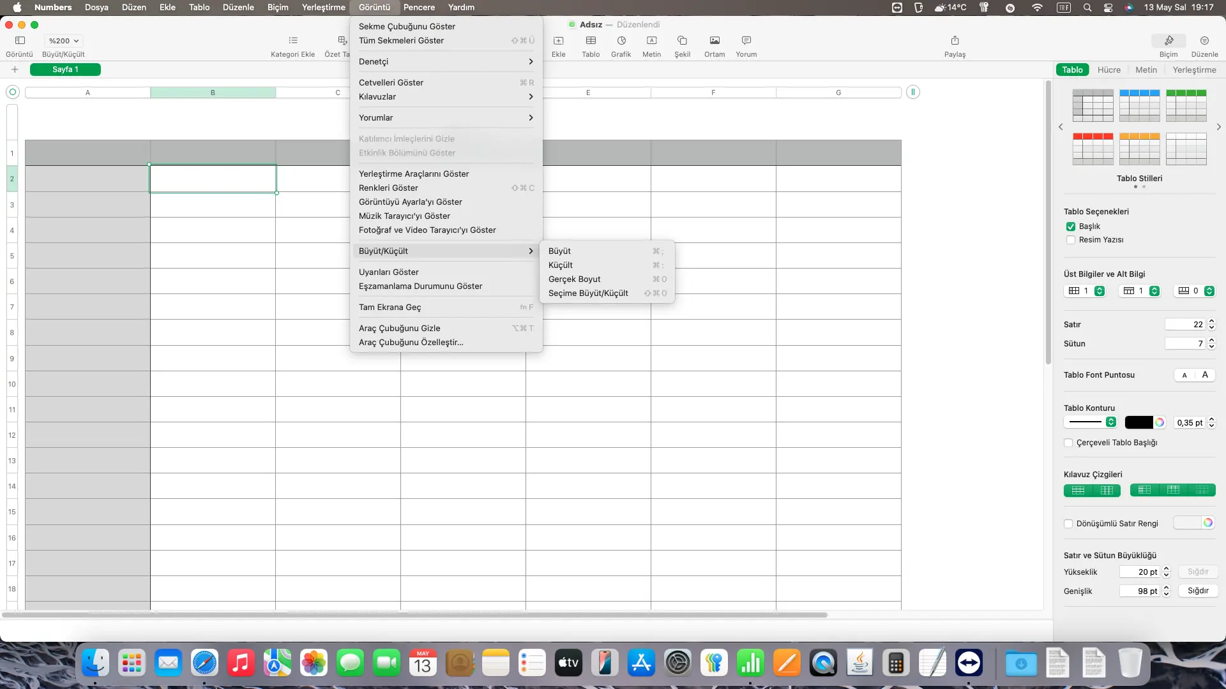Select Gerçek Boyut menu item
The width and height of the screenshot is (1226, 689).
coord(607,279)
